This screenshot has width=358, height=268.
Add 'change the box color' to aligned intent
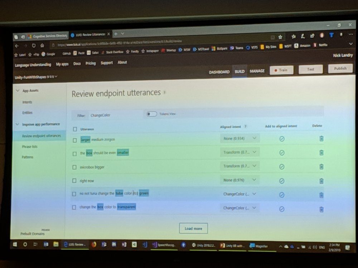[282, 209]
